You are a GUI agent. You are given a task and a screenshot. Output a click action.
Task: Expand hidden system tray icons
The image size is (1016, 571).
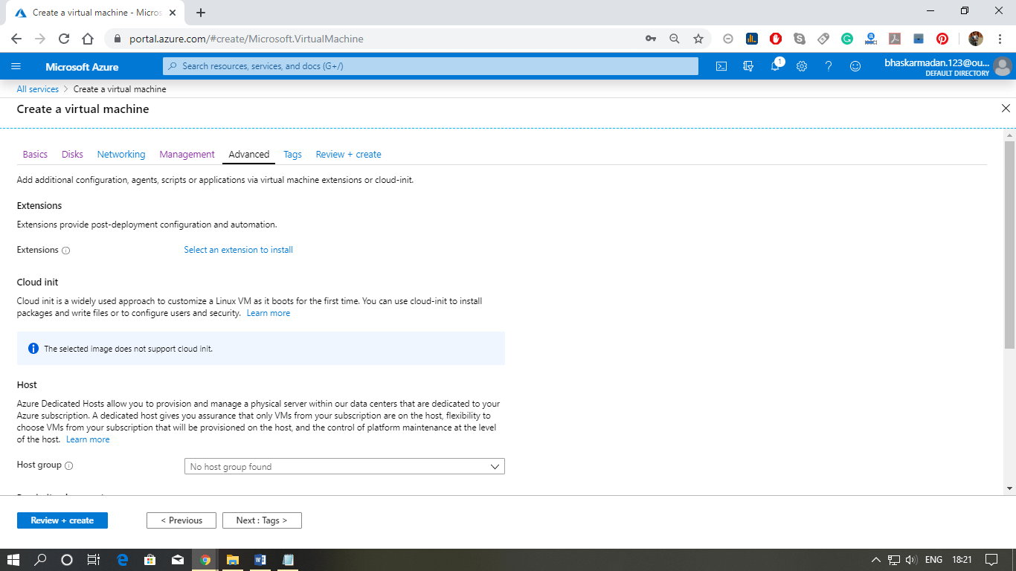point(875,560)
